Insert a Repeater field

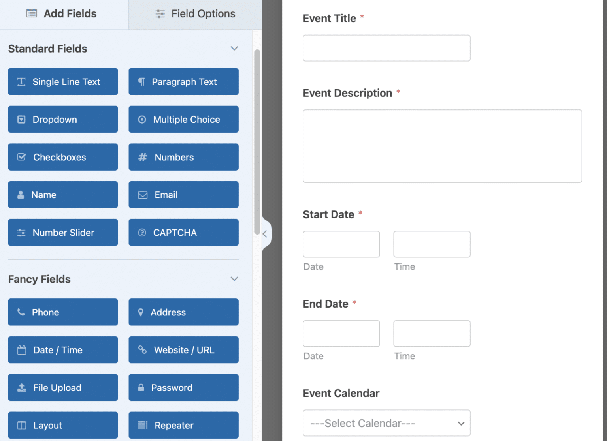click(183, 425)
